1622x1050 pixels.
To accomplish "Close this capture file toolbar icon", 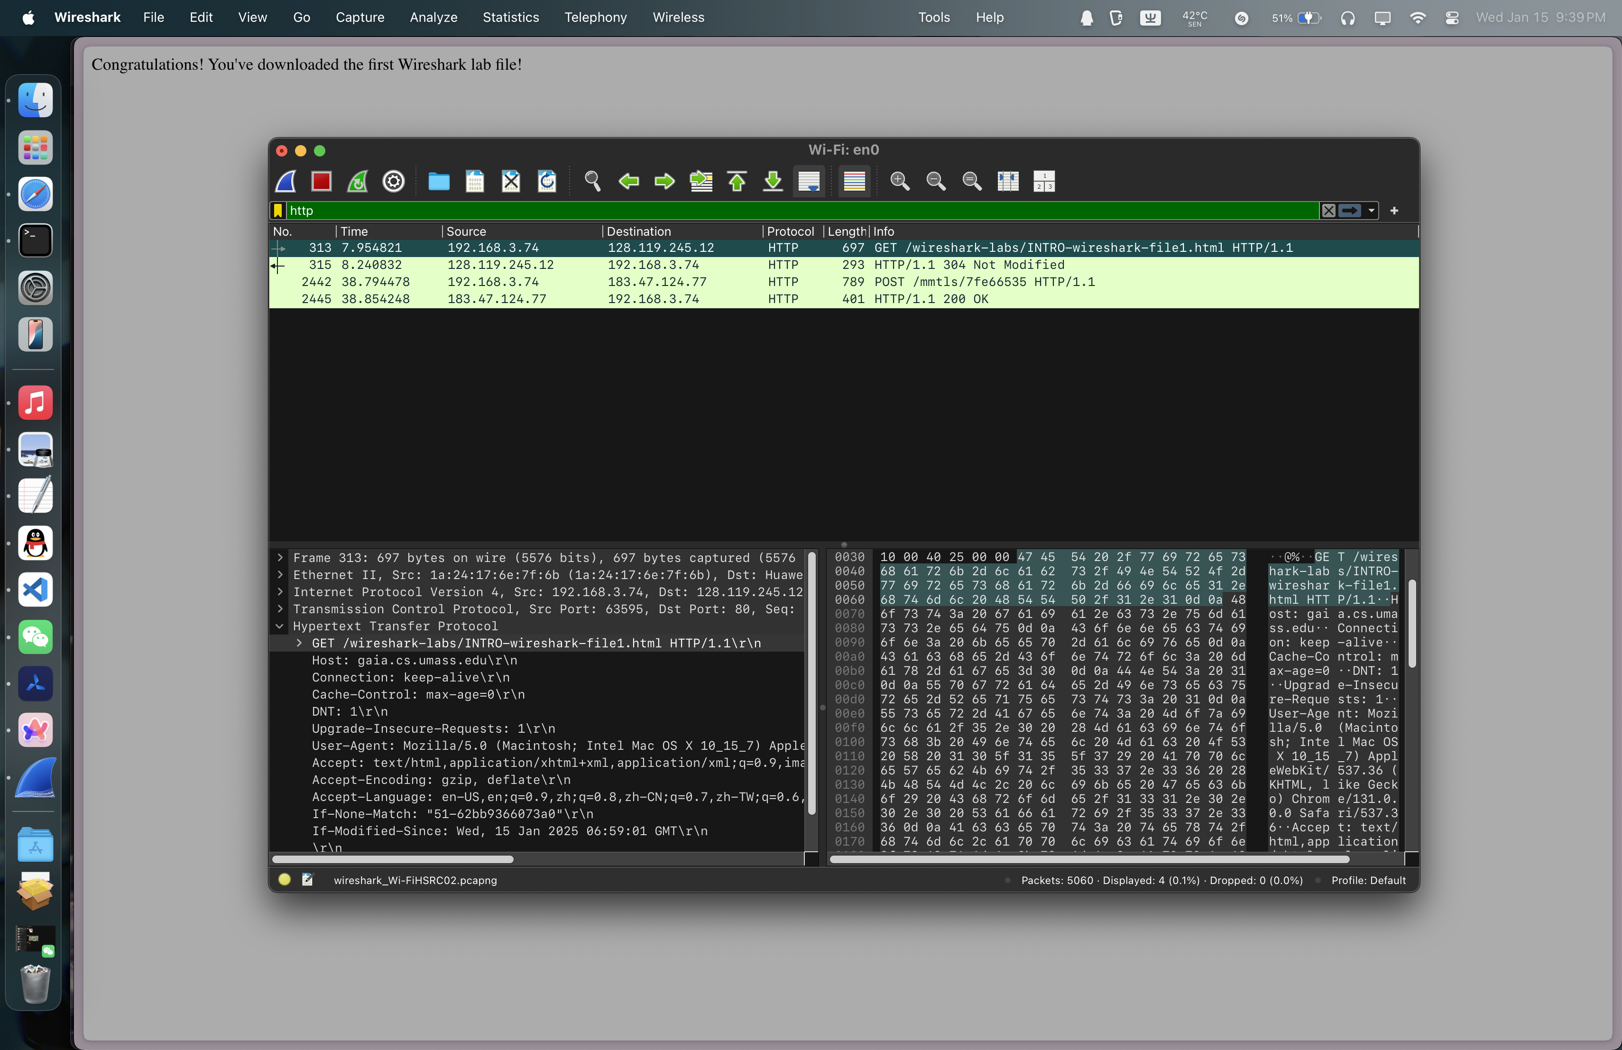I will point(510,181).
